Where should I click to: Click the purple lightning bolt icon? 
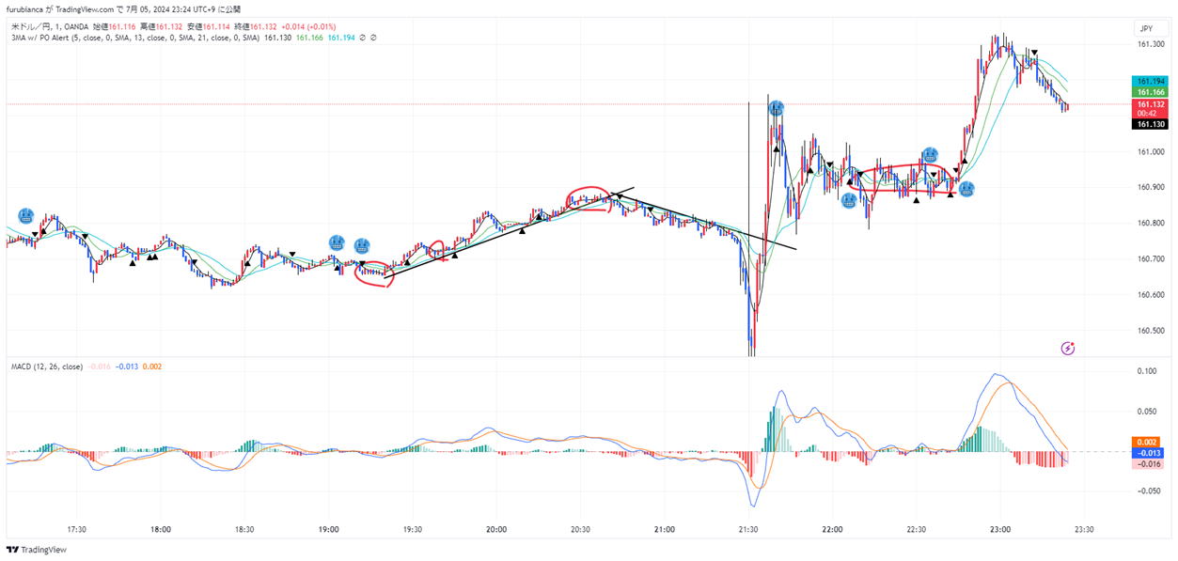[x=1068, y=348]
